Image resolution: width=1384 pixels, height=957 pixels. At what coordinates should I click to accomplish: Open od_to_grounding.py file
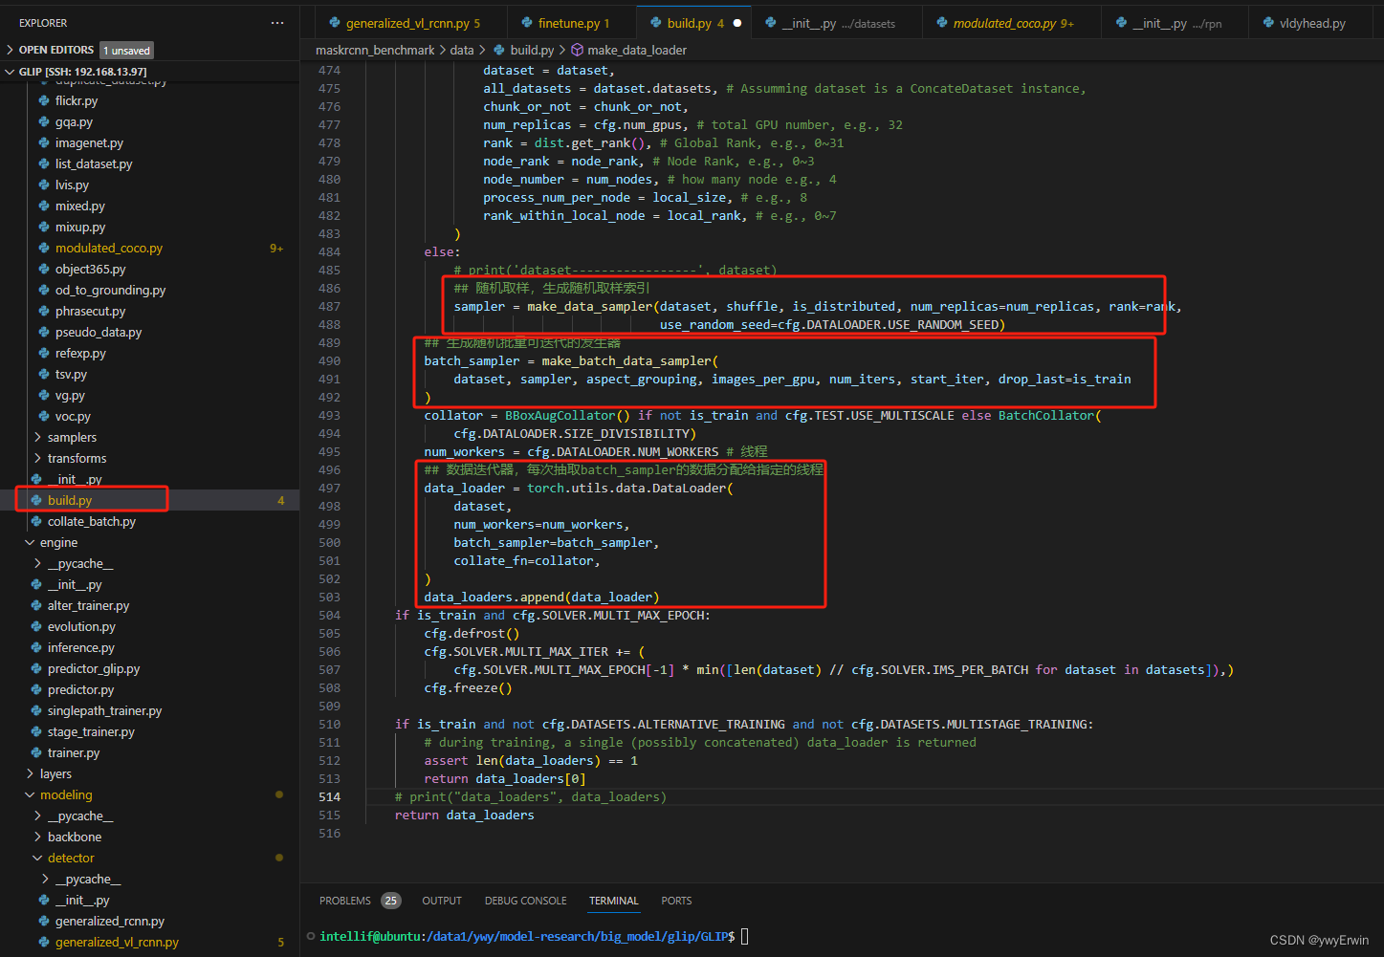[149, 290]
